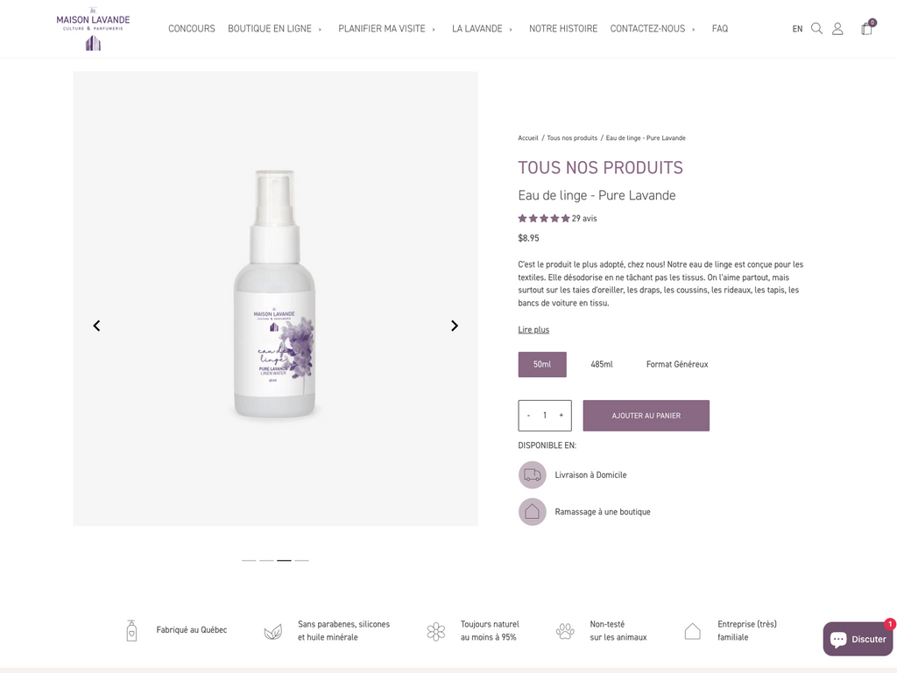Open the search magnifier icon

(x=817, y=29)
